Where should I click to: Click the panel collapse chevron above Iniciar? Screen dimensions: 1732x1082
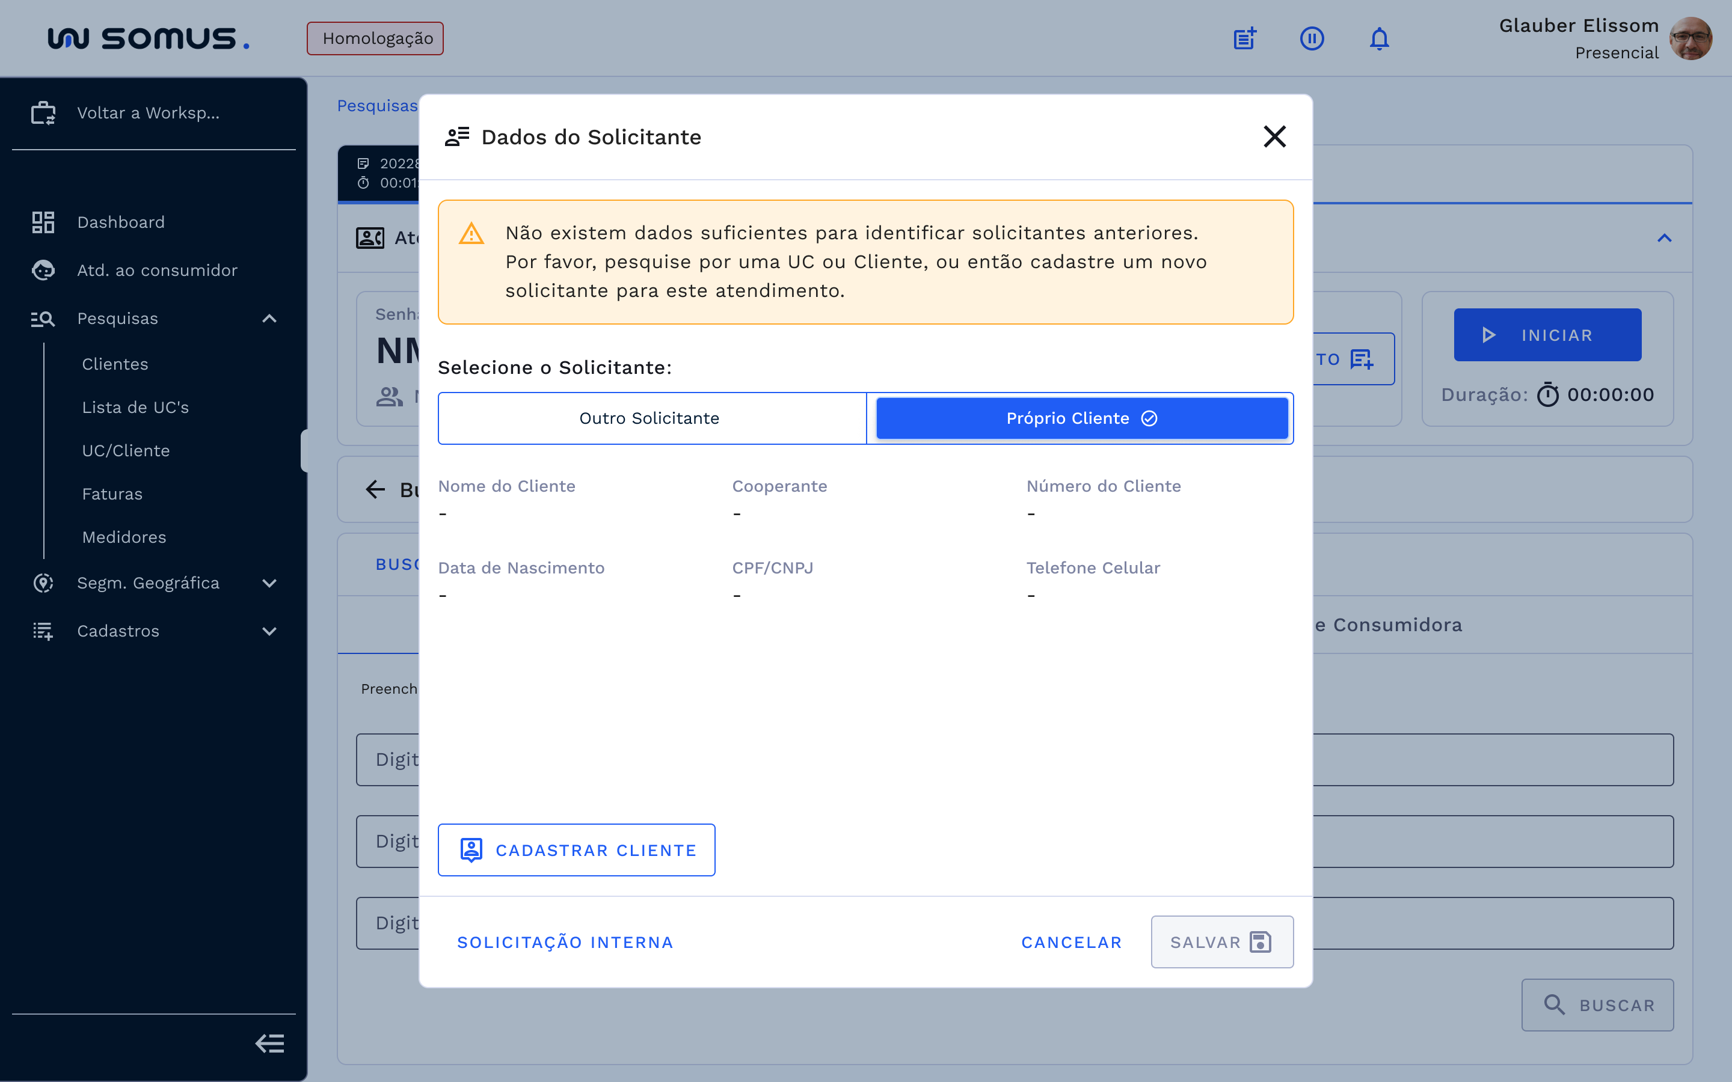tap(1665, 238)
